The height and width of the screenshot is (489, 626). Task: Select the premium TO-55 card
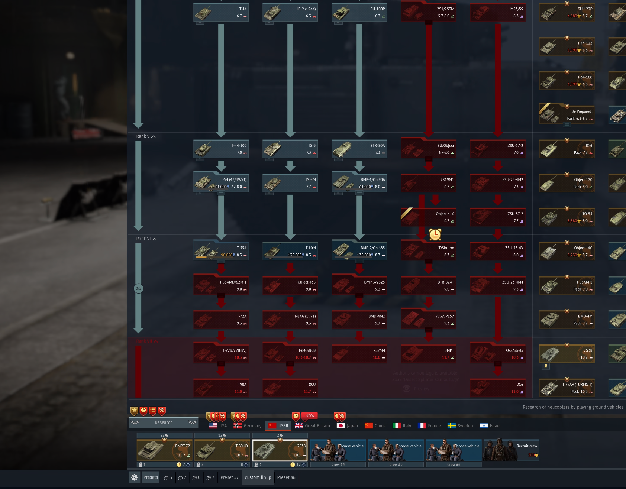(567, 217)
